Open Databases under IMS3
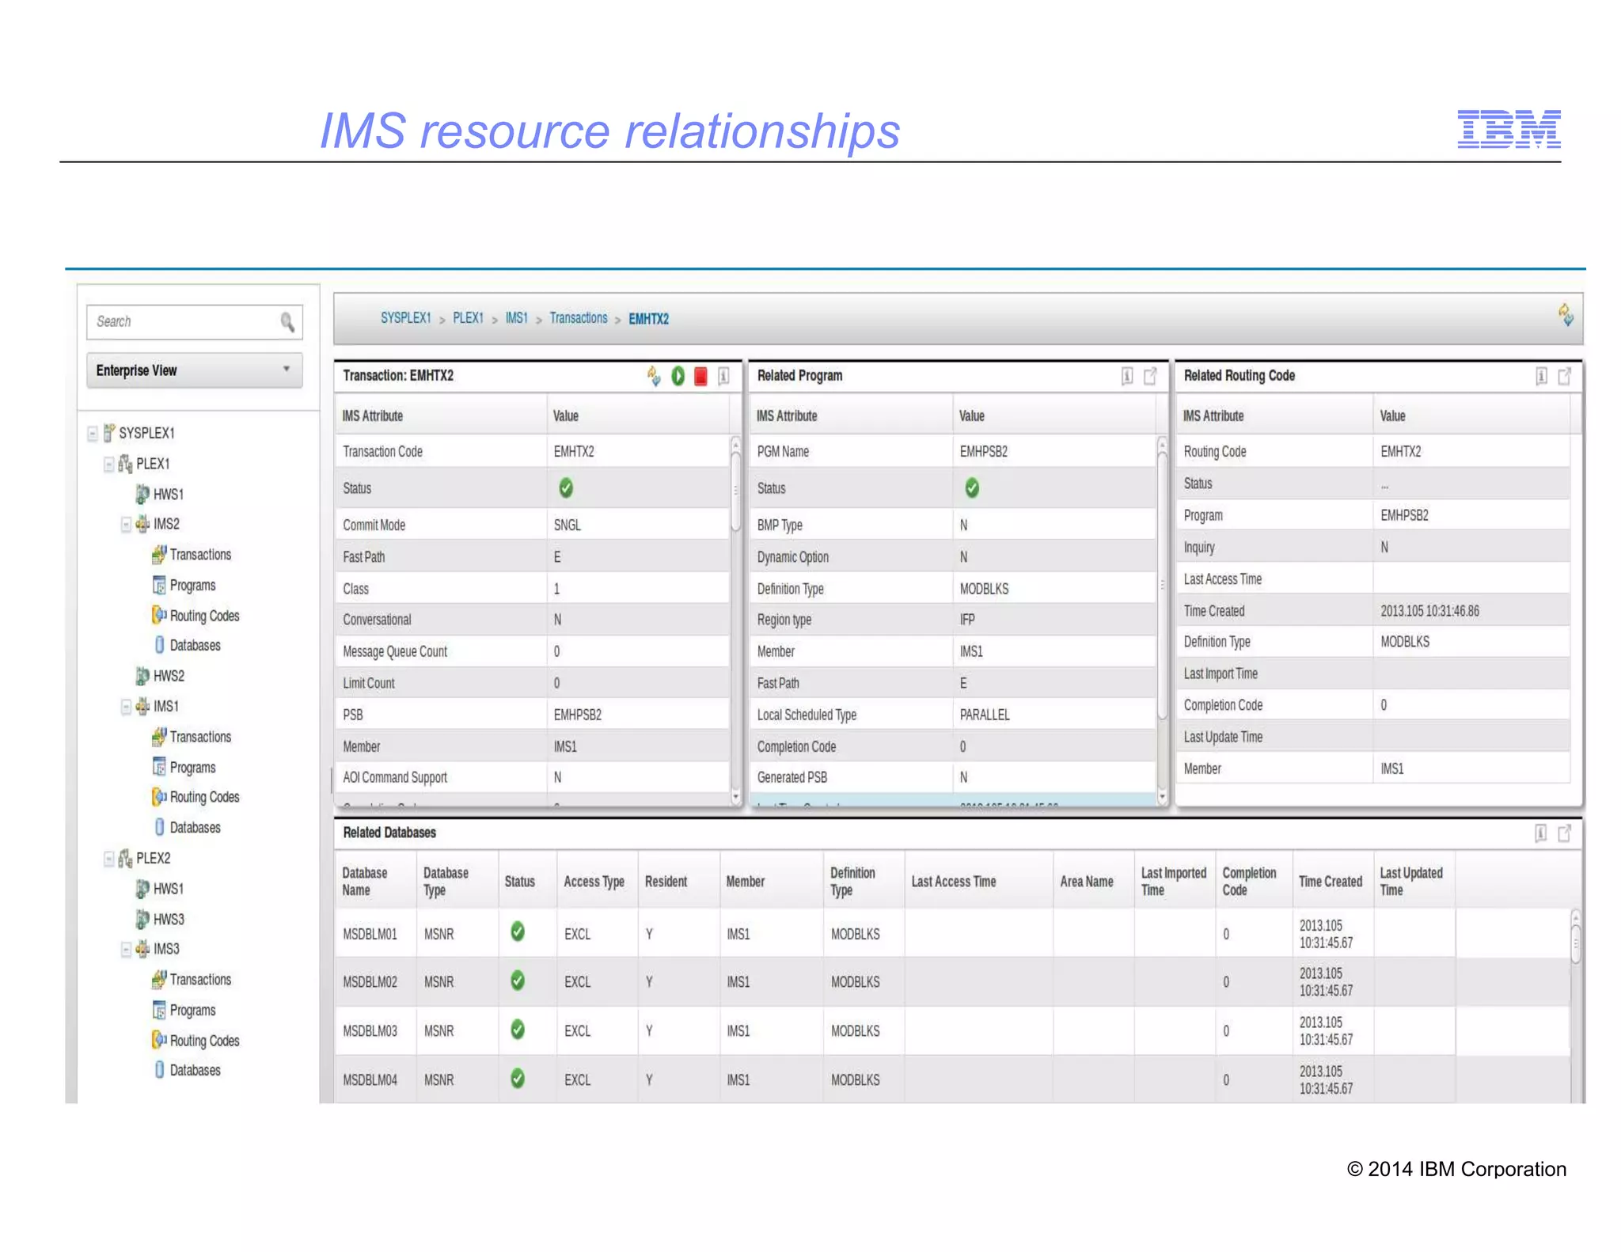Screen dimensions: 1621x1252 tap(187, 1071)
